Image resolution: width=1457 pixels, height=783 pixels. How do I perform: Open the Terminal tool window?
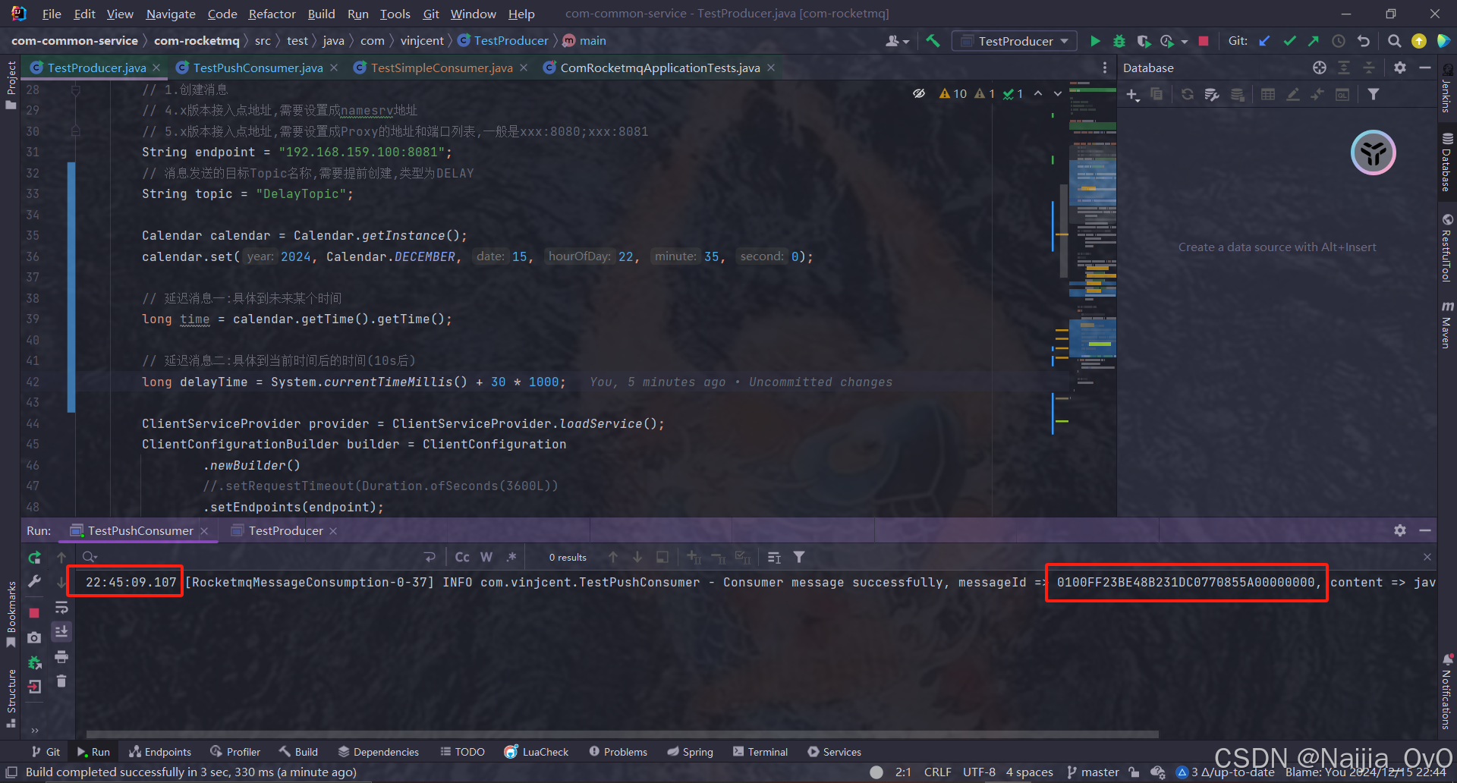point(760,752)
